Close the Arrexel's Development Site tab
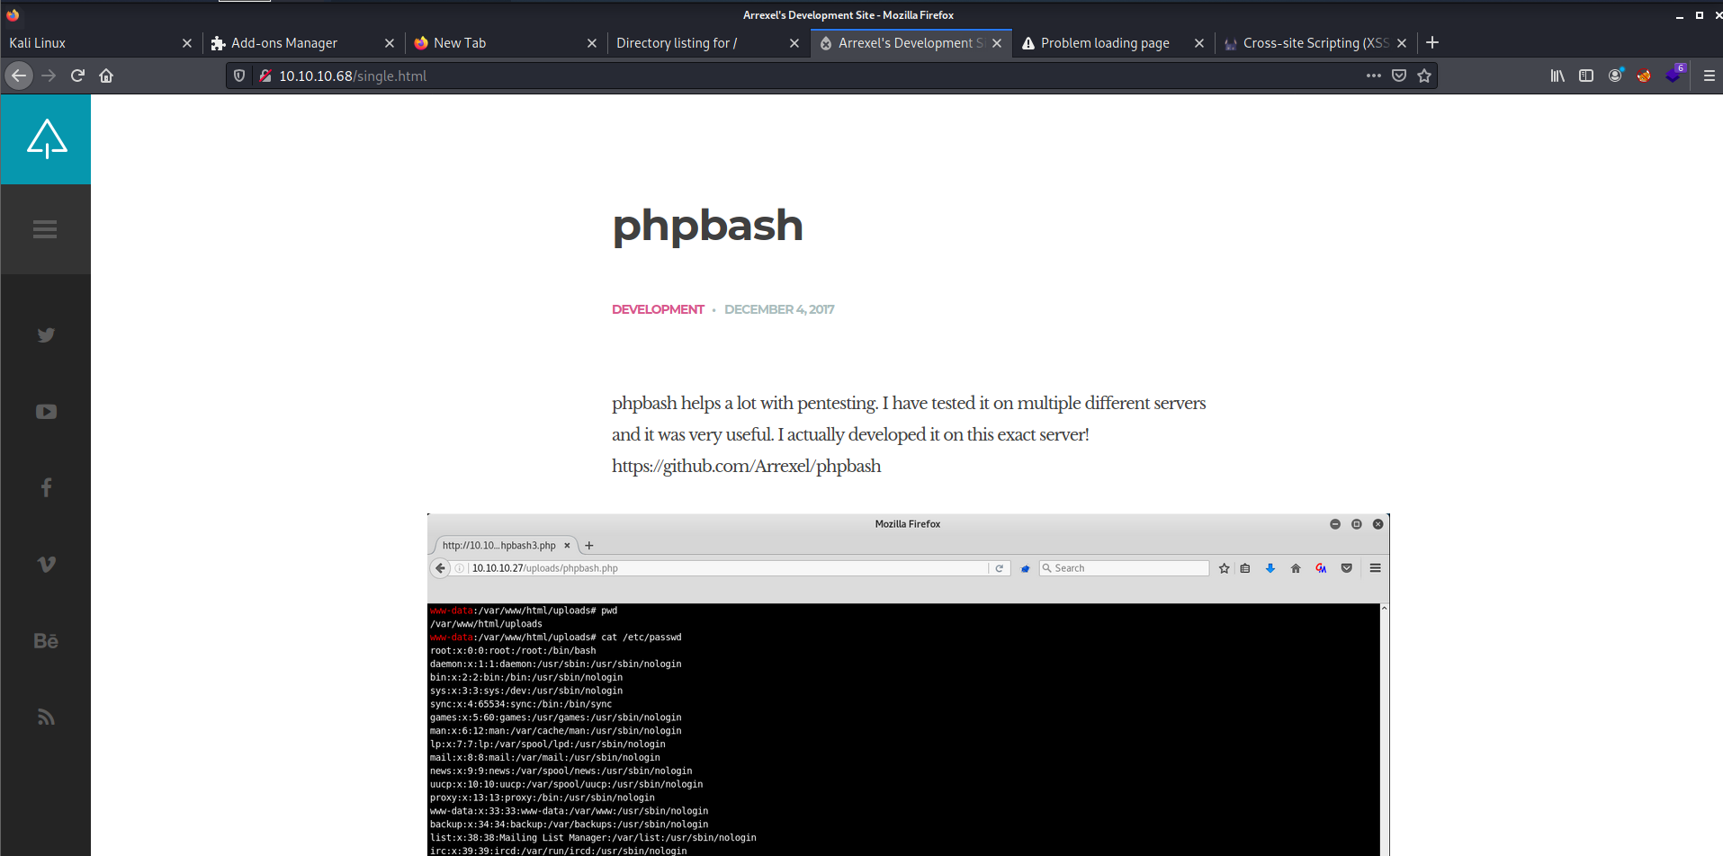Screen dimensions: 1723x856 click(997, 43)
